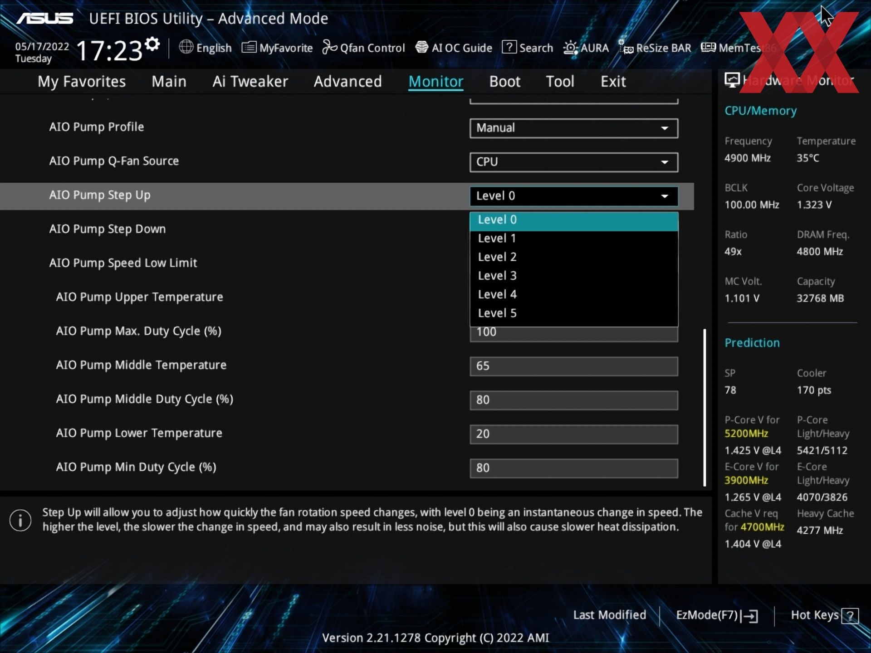This screenshot has width=871, height=653.
Task: Click the Hardware Monitor screen icon
Action: [732, 80]
